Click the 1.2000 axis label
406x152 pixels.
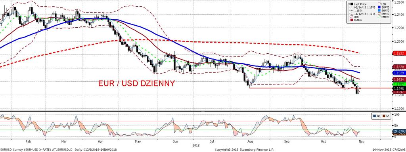(399, 41)
